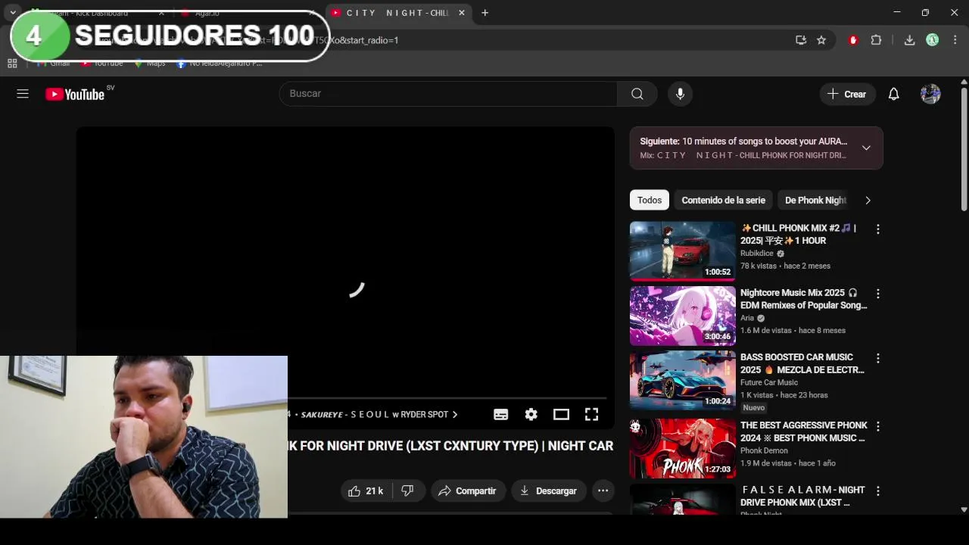
Task: Select the Todos filter chip
Action: (x=650, y=200)
